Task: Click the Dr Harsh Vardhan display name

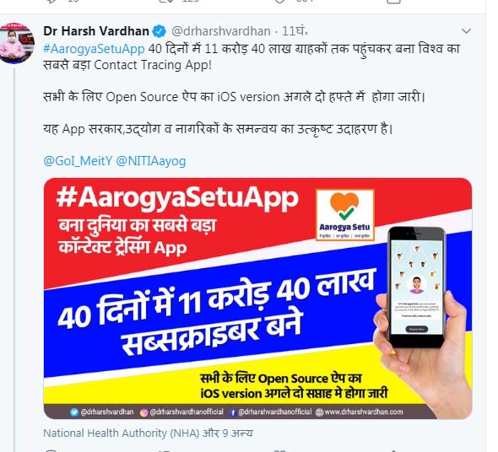Action: 96,31
